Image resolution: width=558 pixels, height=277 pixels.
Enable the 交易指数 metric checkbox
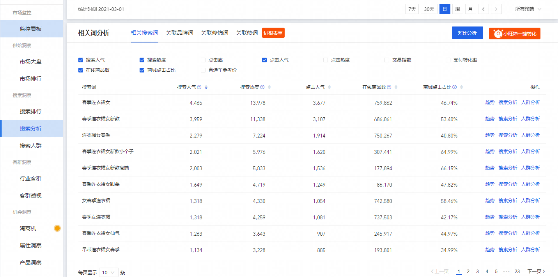(387, 60)
